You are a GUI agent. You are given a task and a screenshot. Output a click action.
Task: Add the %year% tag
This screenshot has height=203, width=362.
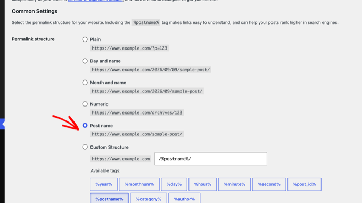[104, 184]
